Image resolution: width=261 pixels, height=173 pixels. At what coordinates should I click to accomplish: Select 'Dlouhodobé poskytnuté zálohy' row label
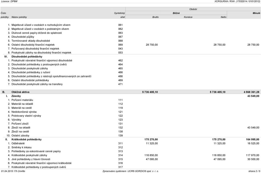[x=30, y=68]
